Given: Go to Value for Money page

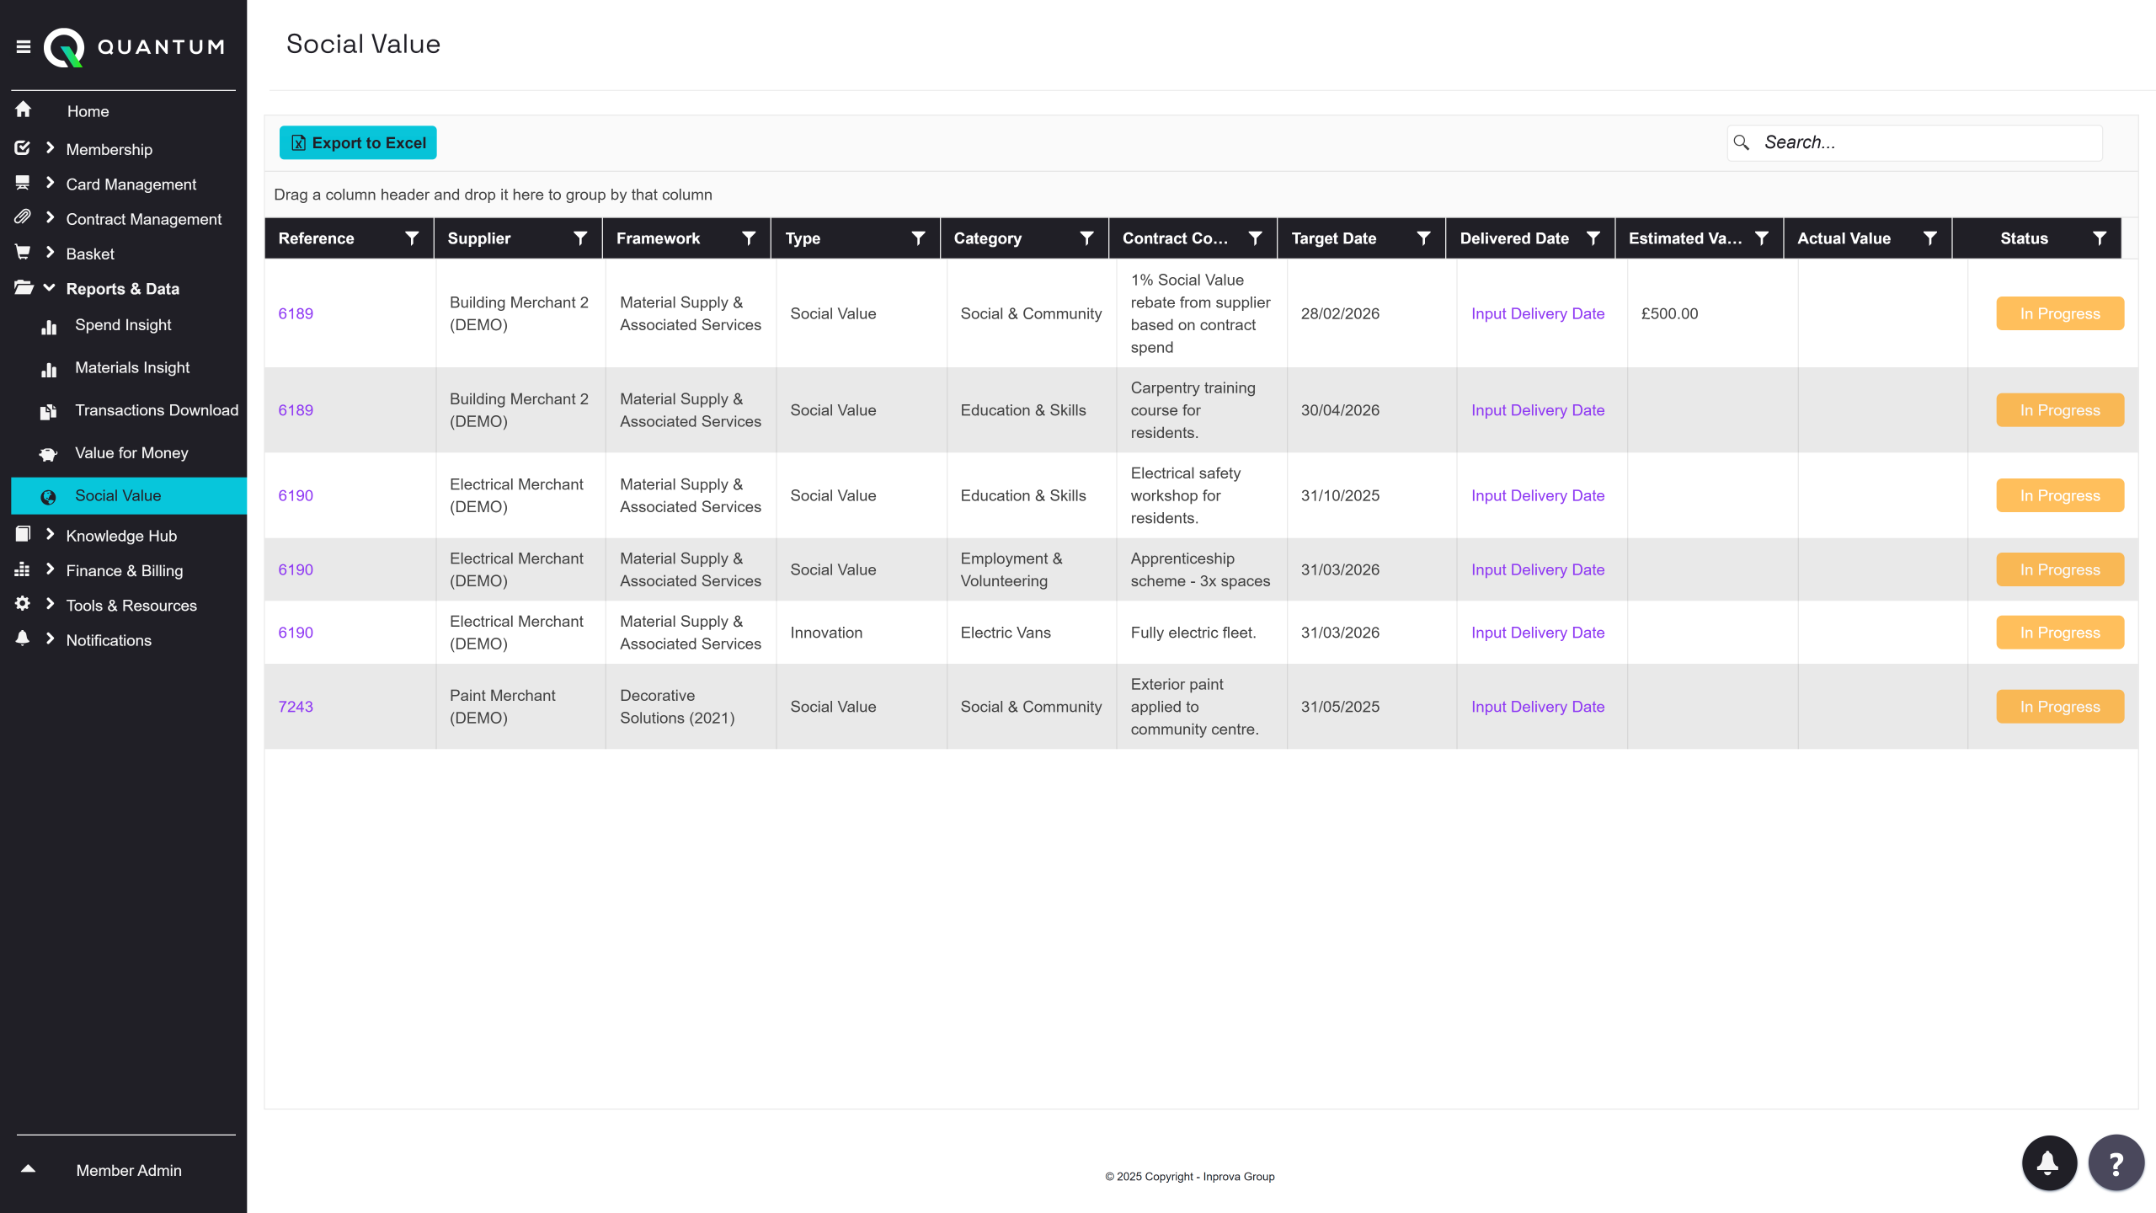Looking at the screenshot, I should [x=131, y=453].
